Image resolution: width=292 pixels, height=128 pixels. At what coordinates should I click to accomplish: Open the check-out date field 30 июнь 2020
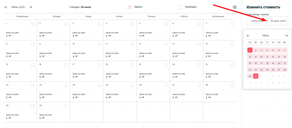tap(278, 21)
